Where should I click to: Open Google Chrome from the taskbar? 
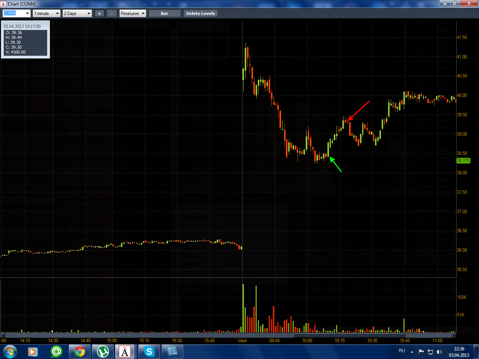[79, 352]
